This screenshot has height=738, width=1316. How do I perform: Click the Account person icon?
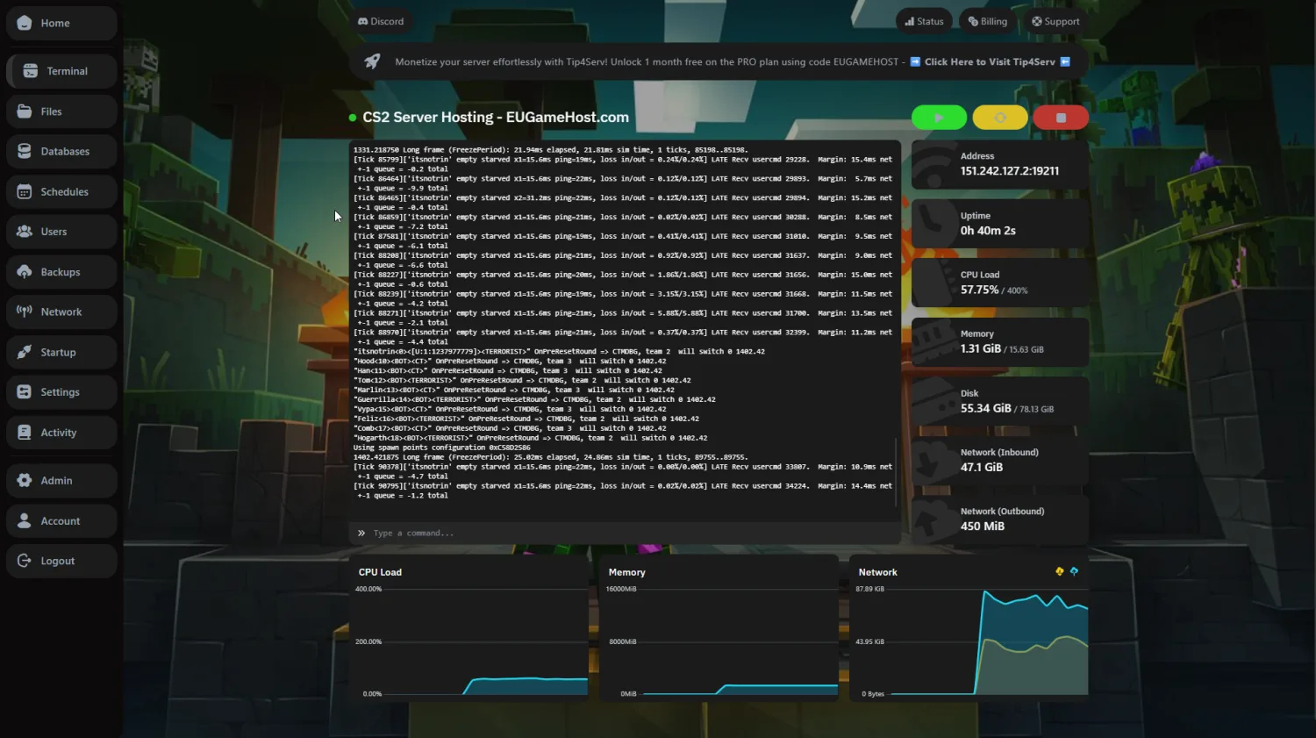(25, 520)
